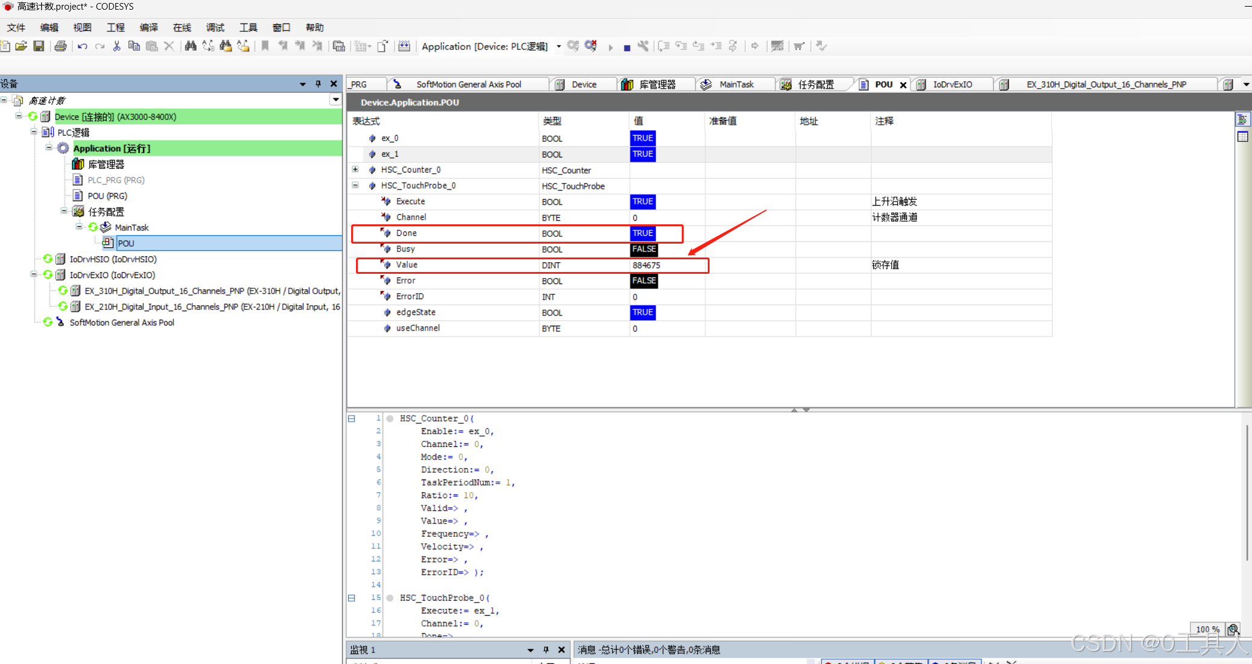
Task: Click the Copy toolbar icon
Action: point(134,46)
